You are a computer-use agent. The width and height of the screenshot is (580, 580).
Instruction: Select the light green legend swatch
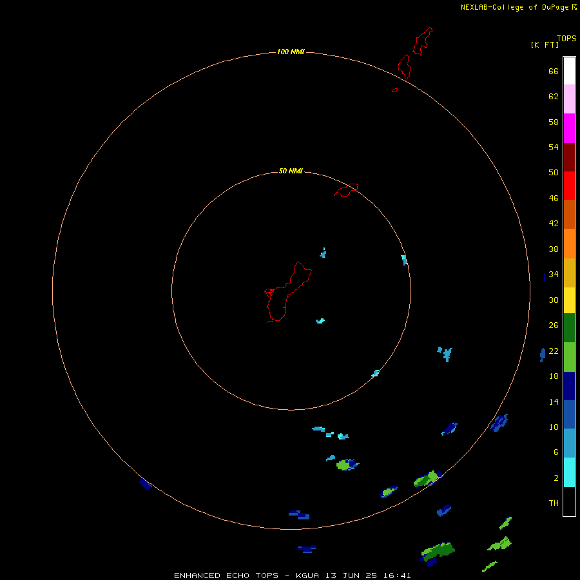(569, 357)
